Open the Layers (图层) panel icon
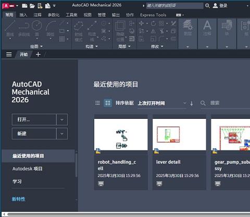 187,25
